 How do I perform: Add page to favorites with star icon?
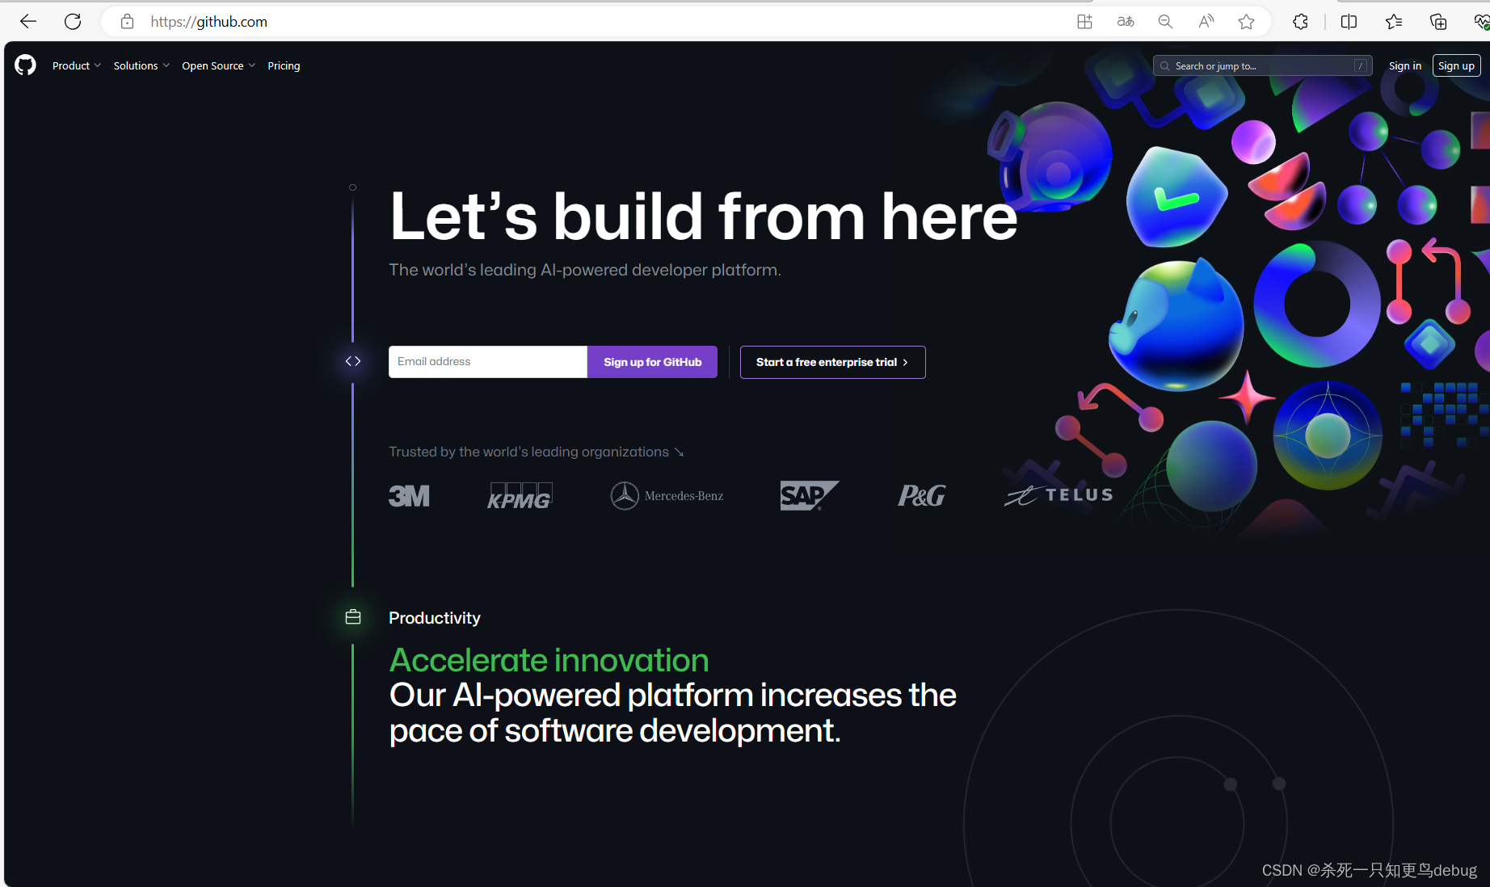click(x=1246, y=22)
